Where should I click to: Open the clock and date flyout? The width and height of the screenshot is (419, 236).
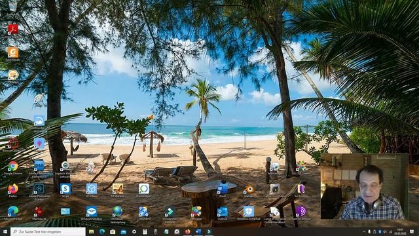[x=400, y=231]
